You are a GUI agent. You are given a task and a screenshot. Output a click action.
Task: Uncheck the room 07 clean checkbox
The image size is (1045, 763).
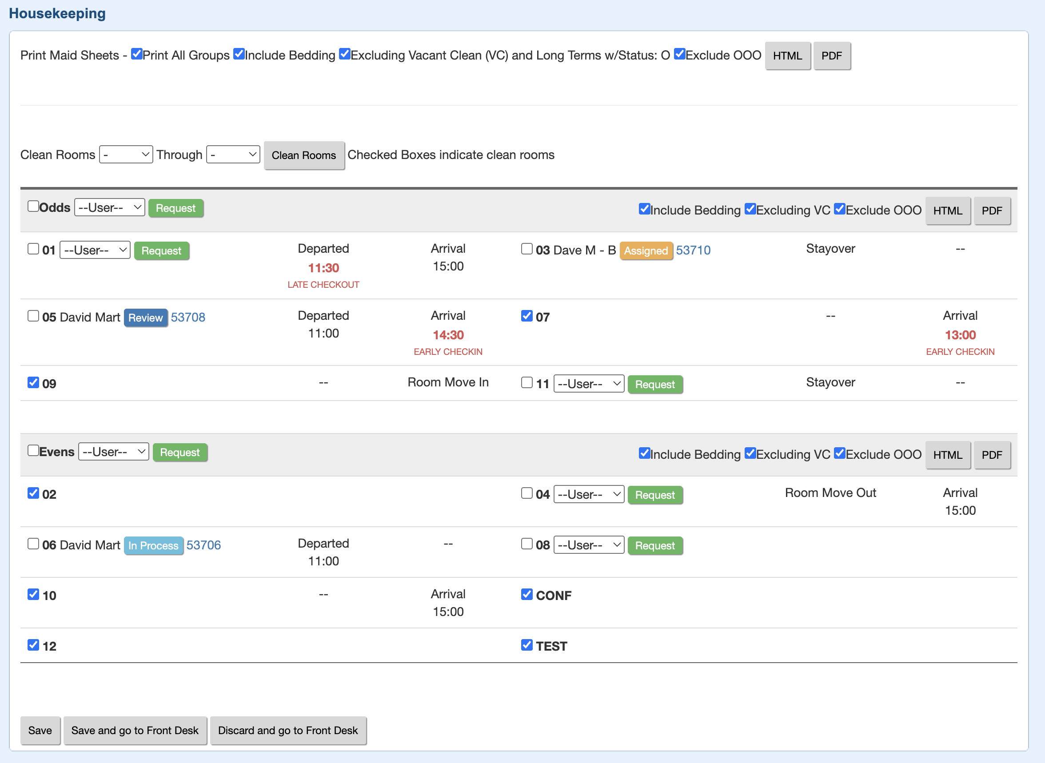(x=526, y=316)
